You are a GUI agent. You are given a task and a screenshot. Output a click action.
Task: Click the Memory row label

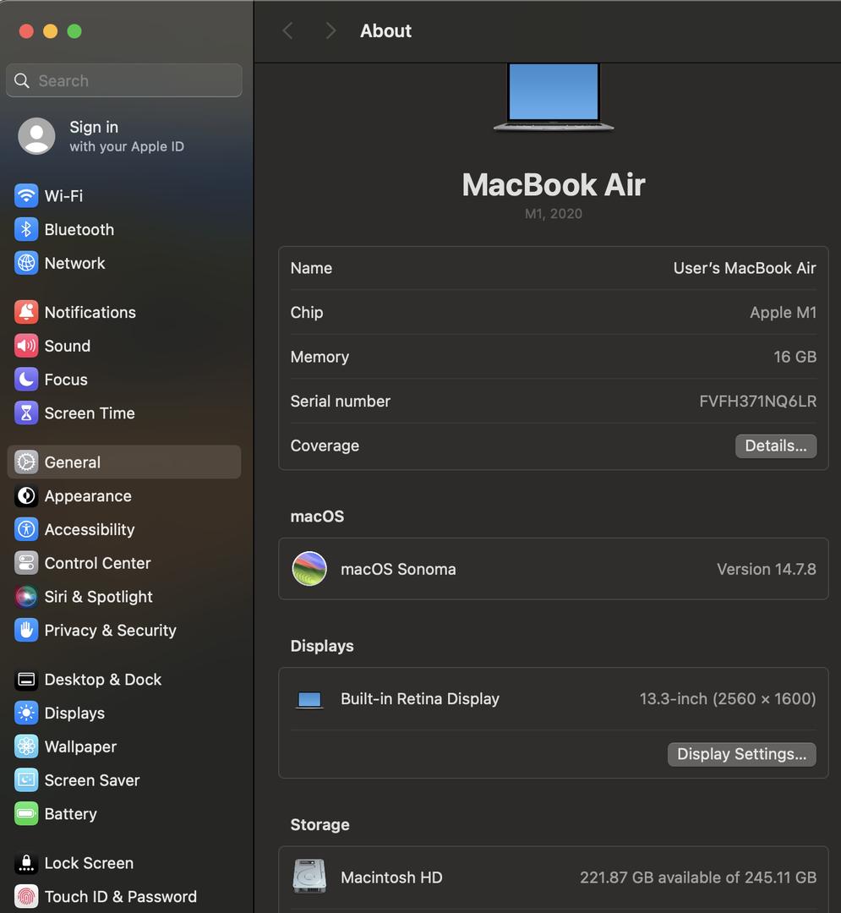pos(319,357)
